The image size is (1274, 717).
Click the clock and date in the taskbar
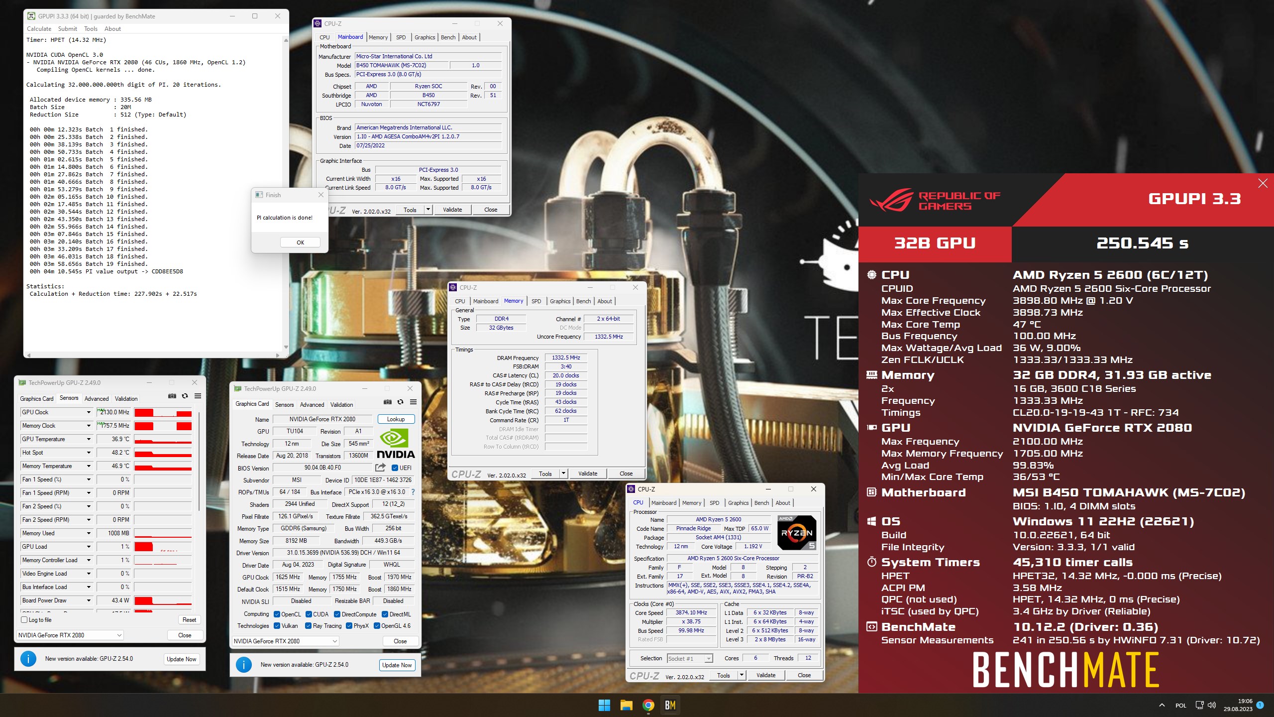click(1238, 705)
